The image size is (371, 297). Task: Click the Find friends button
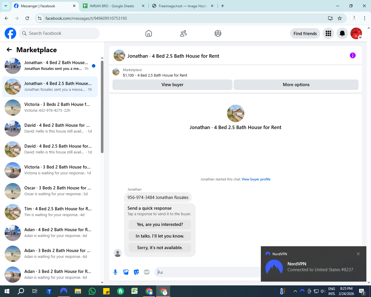point(305,33)
